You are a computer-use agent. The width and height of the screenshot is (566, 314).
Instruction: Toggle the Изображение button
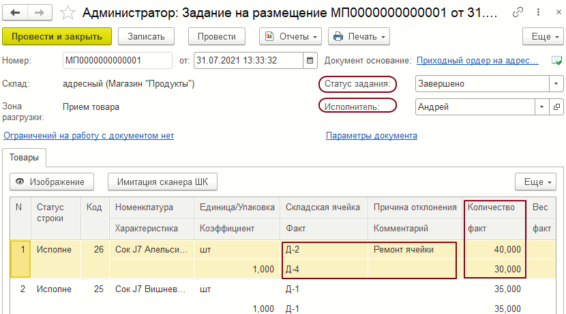pyautogui.click(x=52, y=182)
